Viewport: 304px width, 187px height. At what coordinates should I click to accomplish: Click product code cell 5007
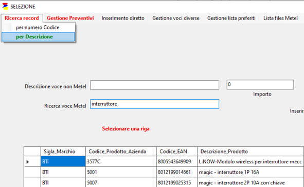pyautogui.click(x=121, y=182)
